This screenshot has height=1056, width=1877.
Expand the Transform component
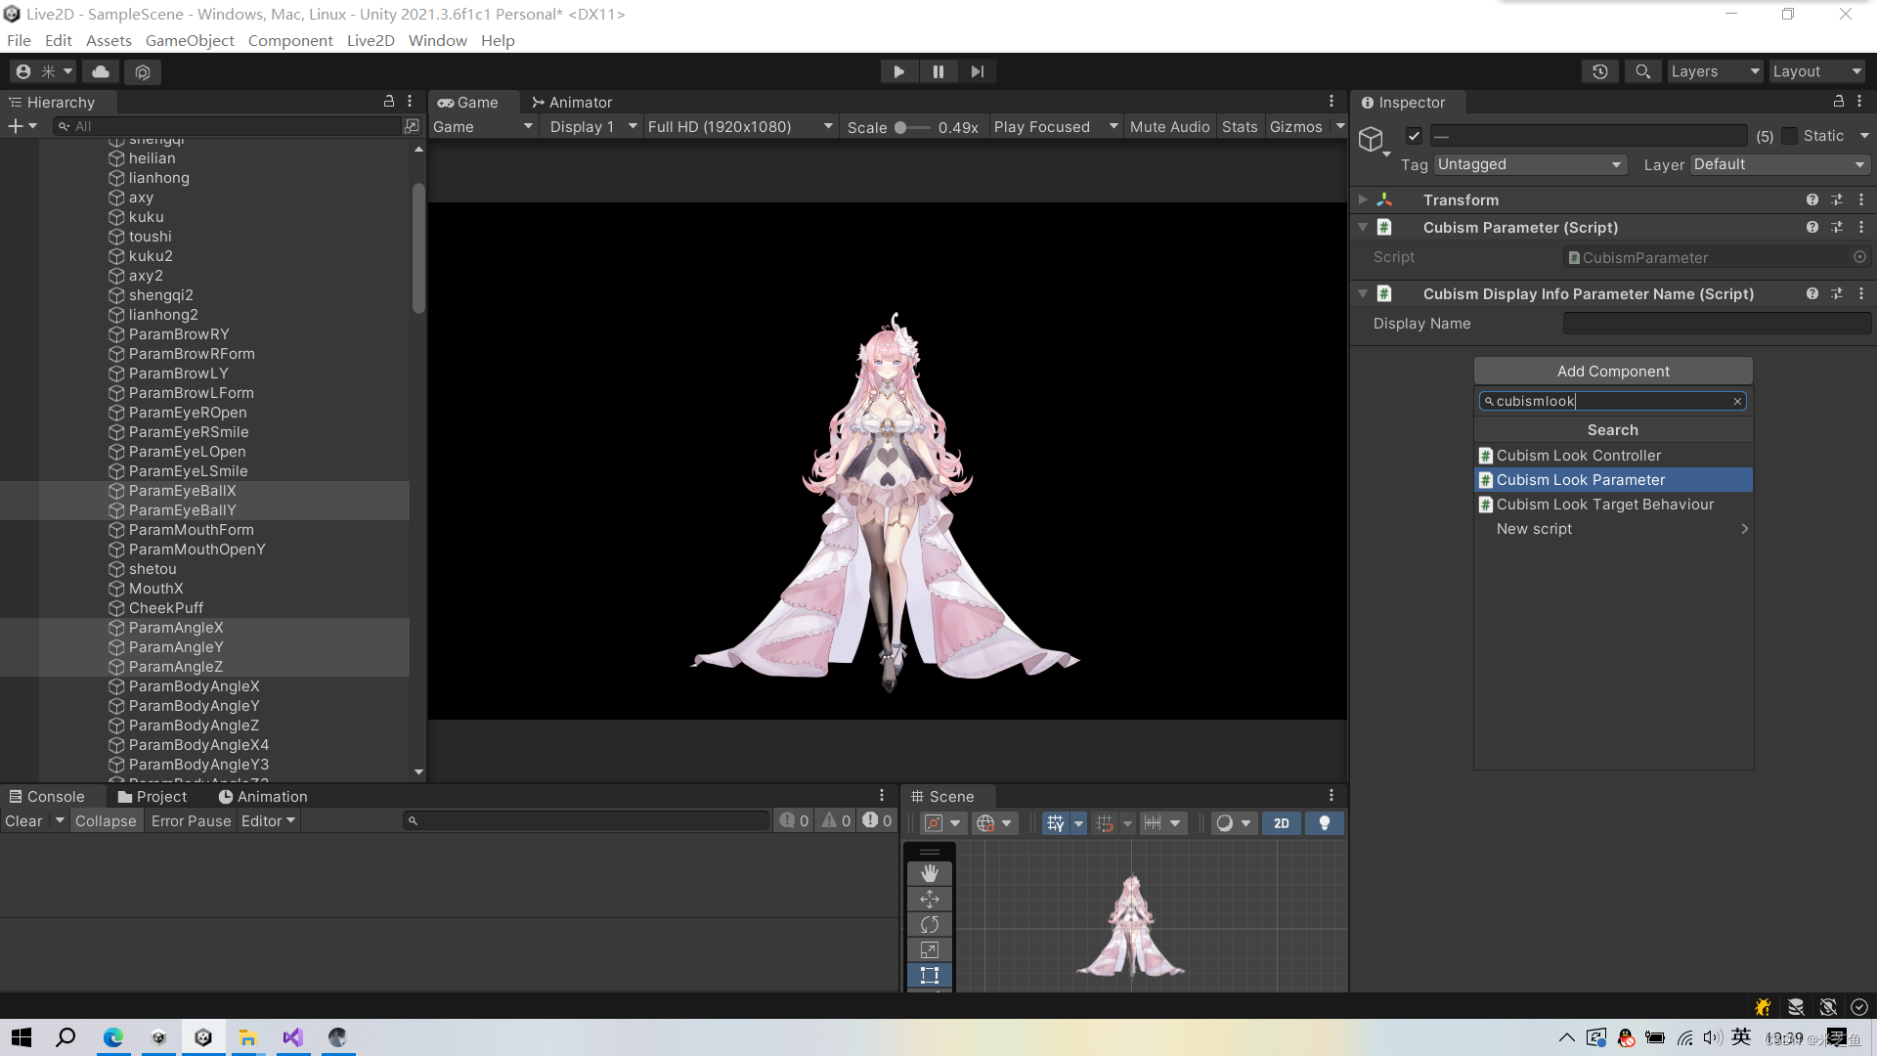(1363, 199)
